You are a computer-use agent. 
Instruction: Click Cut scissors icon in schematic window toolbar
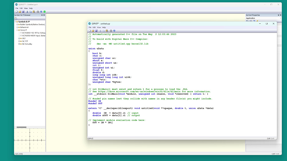coord(27,12)
